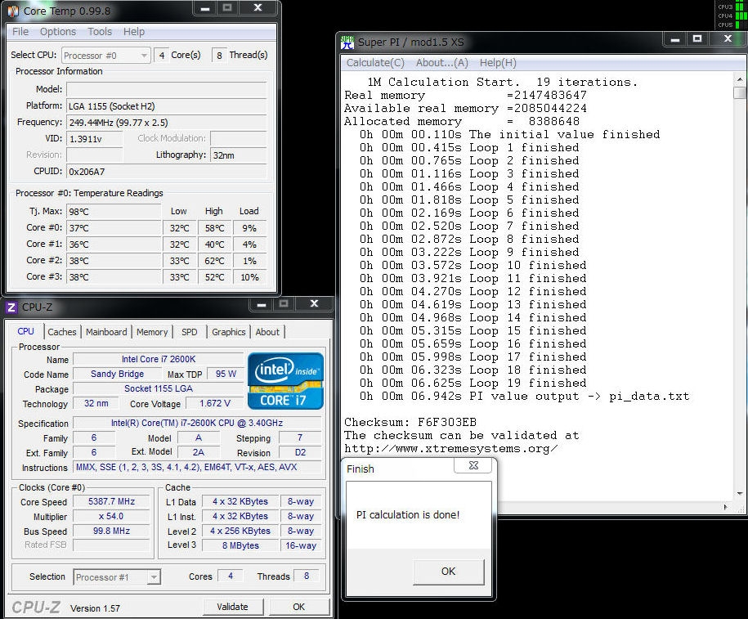Click Core #0 temperature reading 37°C
The width and height of the screenshot is (748, 619).
114,227
